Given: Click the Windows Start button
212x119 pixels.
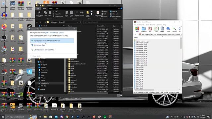Looking at the screenshot, I should (2, 117).
